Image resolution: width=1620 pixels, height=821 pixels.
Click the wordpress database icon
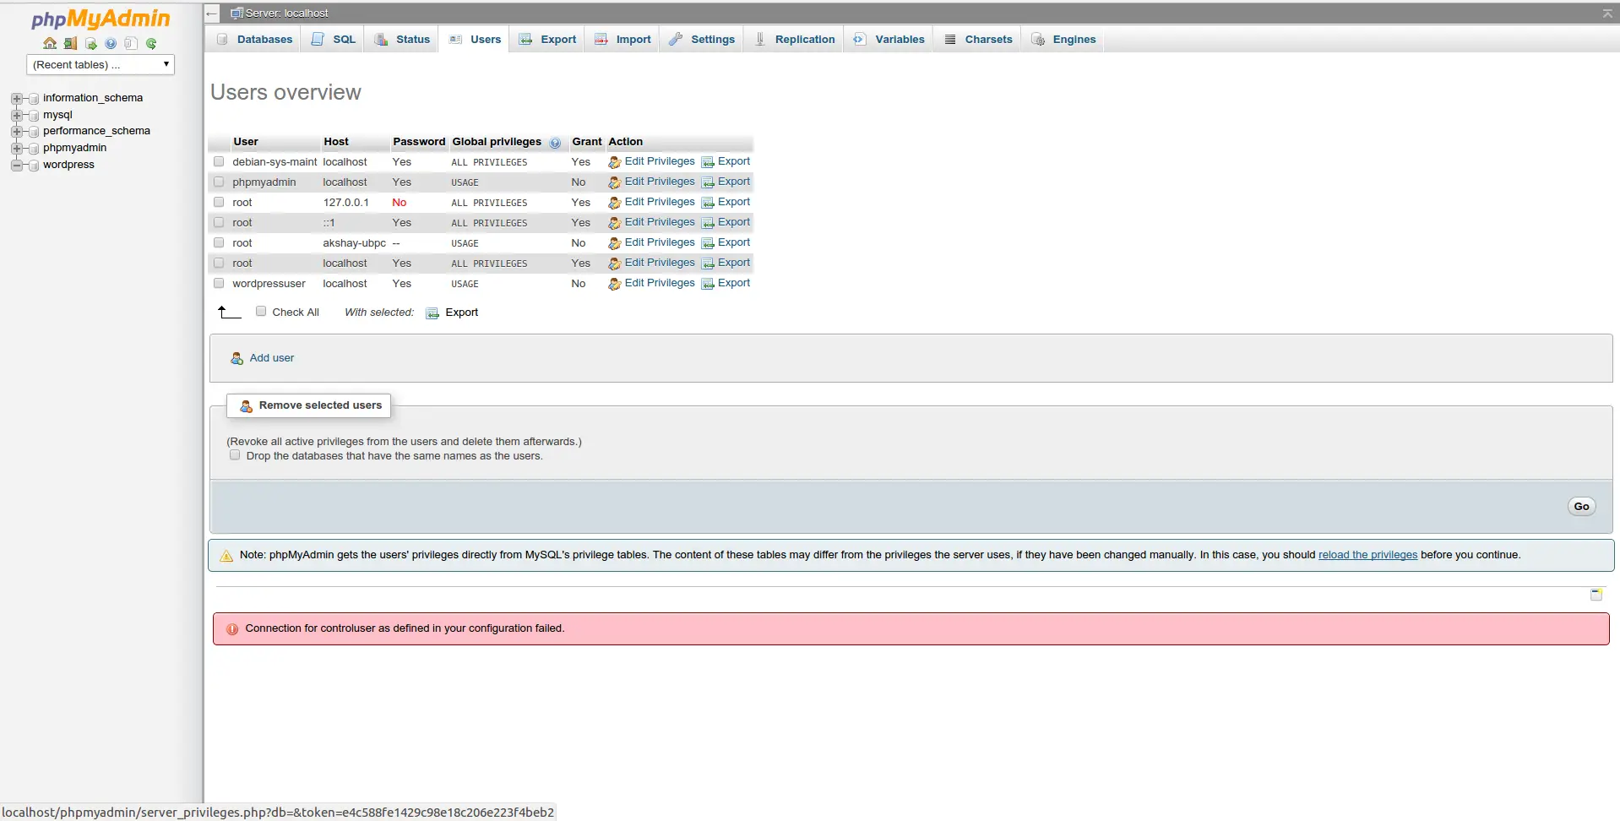click(x=34, y=166)
